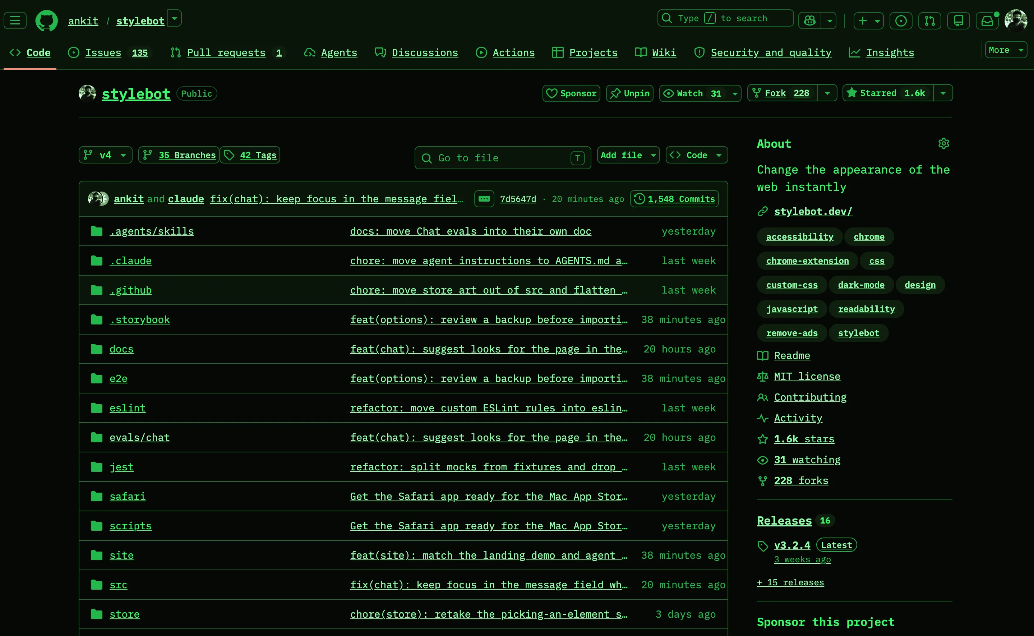Open the src folder
Image resolution: width=1034 pixels, height=636 pixels.
click(118, 585)
